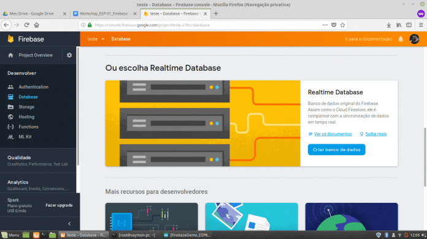Image resolution: width=427 pixels, height=239 pixels.
Task: Switch to Workshop_ESP-01_Firebase tab
Action: [x=104, y=13]
